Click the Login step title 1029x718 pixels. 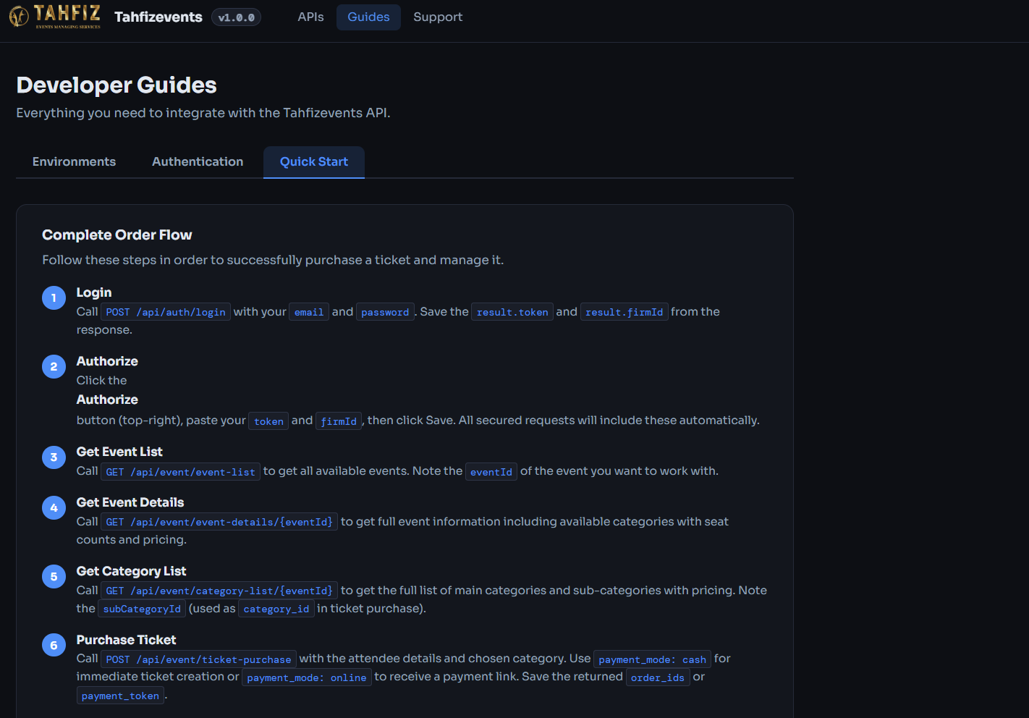[x=94, y=292]
